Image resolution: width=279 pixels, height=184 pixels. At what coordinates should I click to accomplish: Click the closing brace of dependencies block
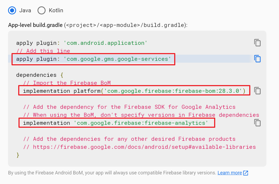18,155
